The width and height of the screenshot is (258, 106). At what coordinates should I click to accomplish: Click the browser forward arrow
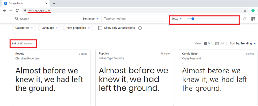point(11,10)
